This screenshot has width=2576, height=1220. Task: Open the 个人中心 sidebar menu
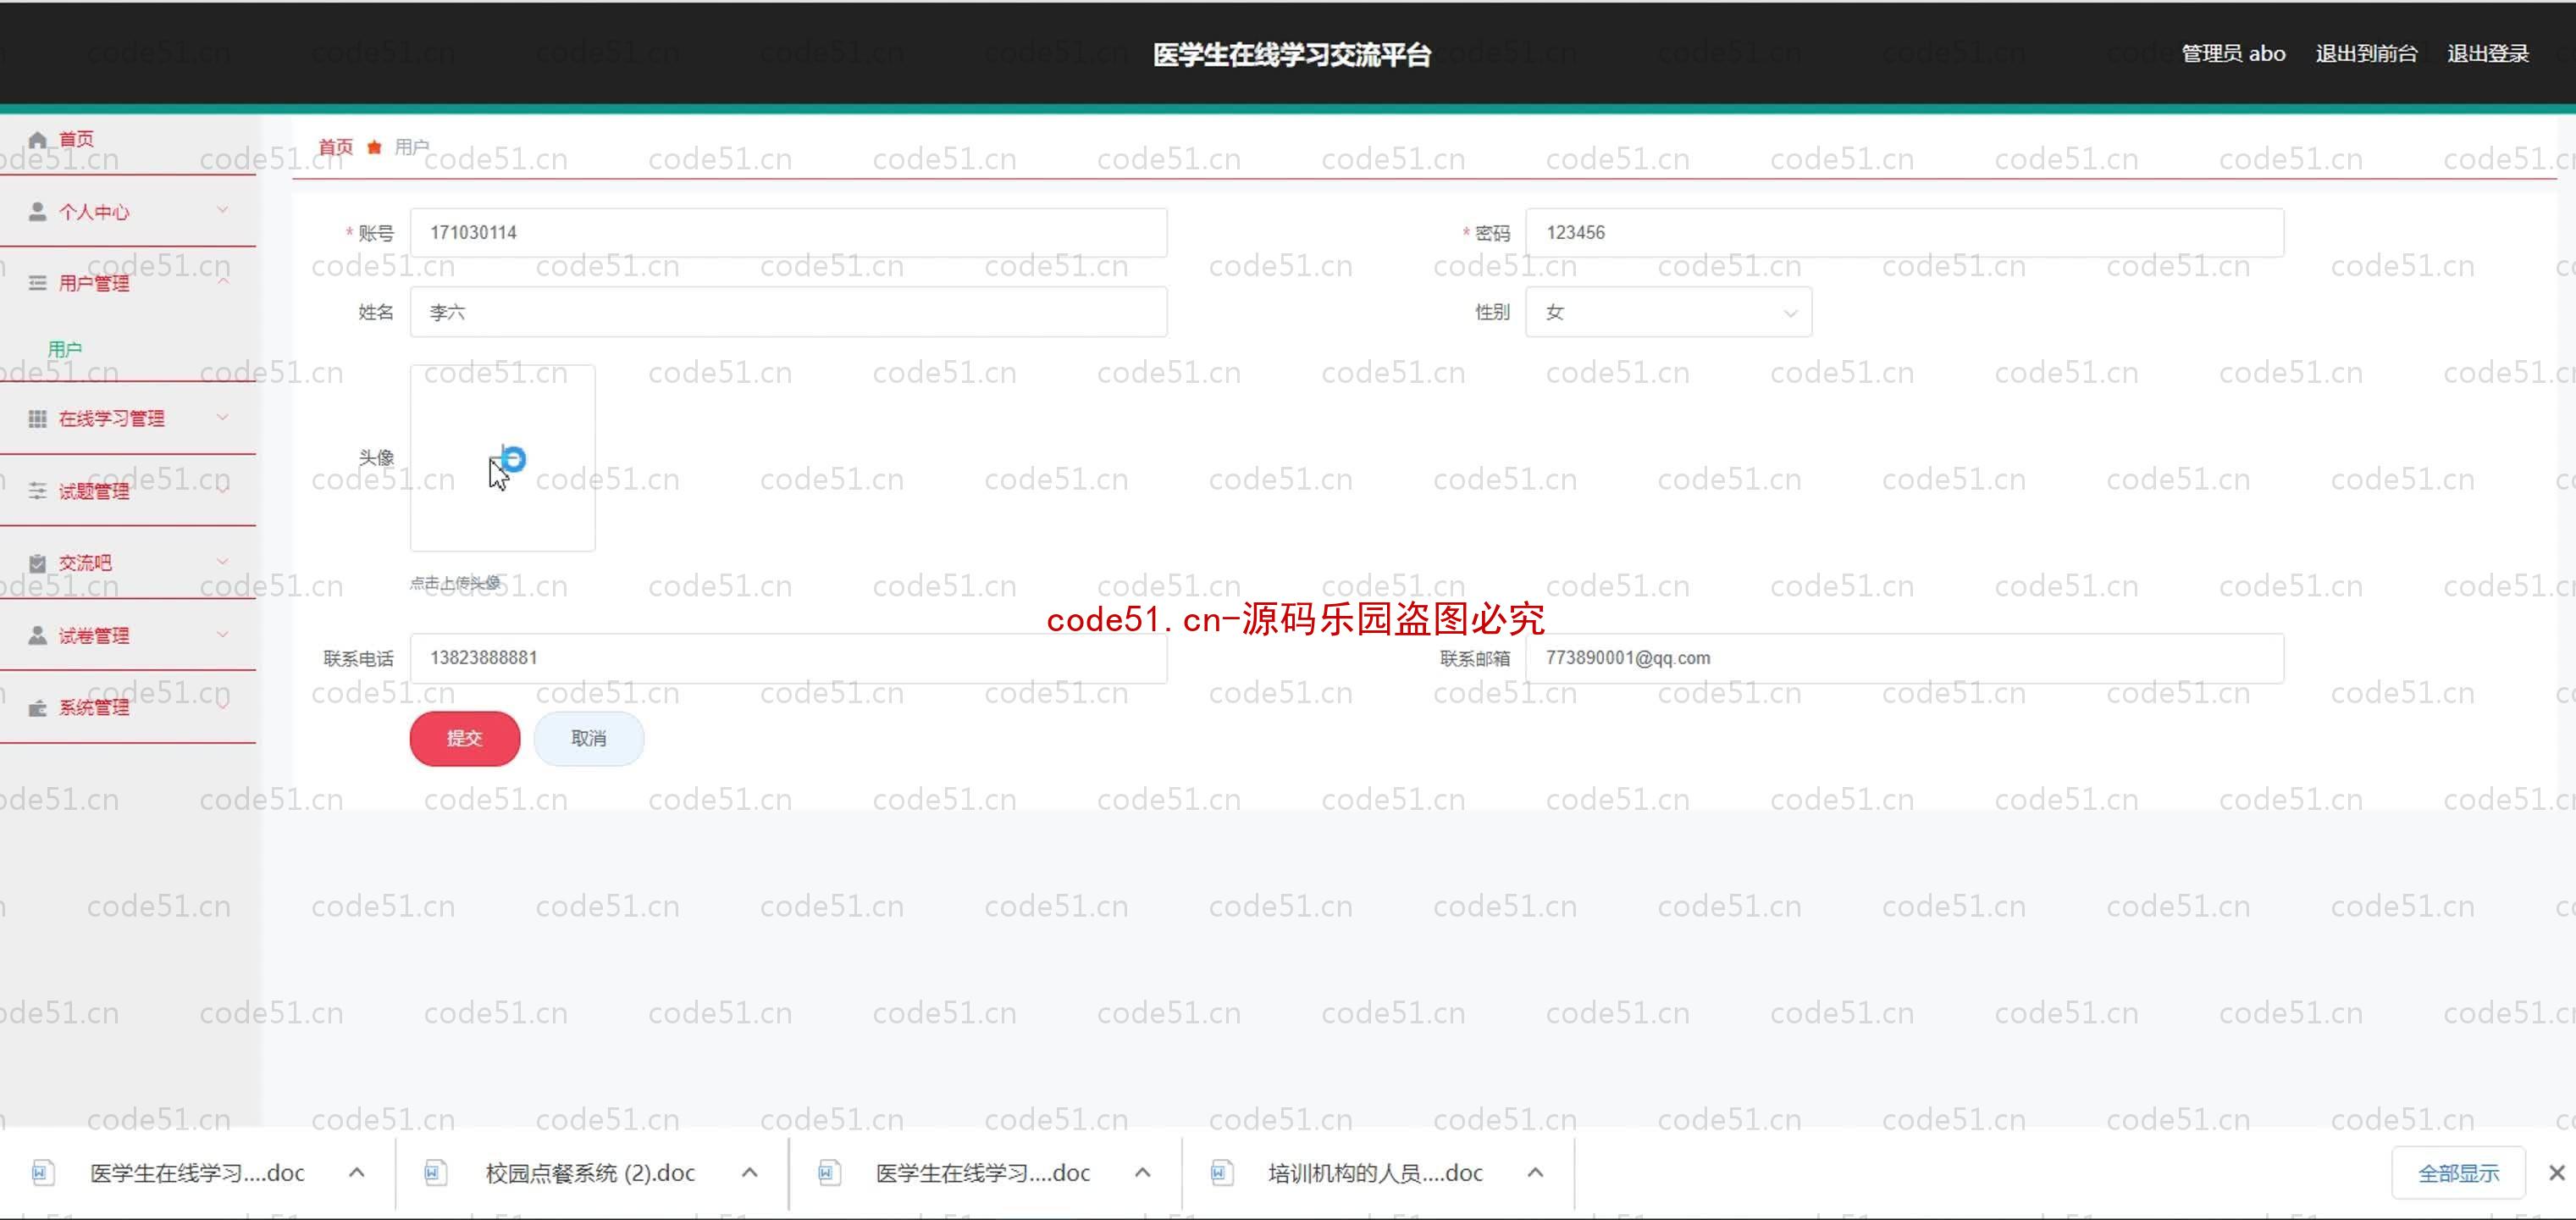[128, 211]
